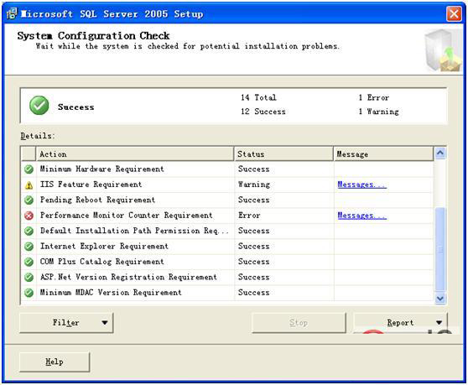Click the success icon next to Pending Reboot Requirement
This screenshot has height=385, width=468.
pos(29,200)
